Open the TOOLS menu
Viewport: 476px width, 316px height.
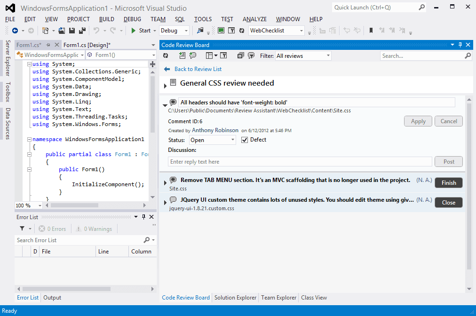click(203, 19)
